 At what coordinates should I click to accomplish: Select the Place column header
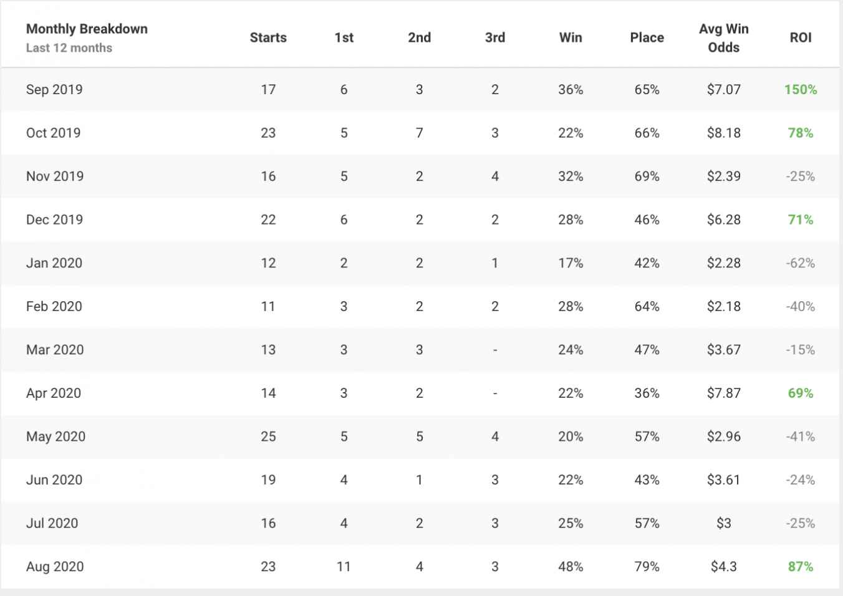click(647, 37)
